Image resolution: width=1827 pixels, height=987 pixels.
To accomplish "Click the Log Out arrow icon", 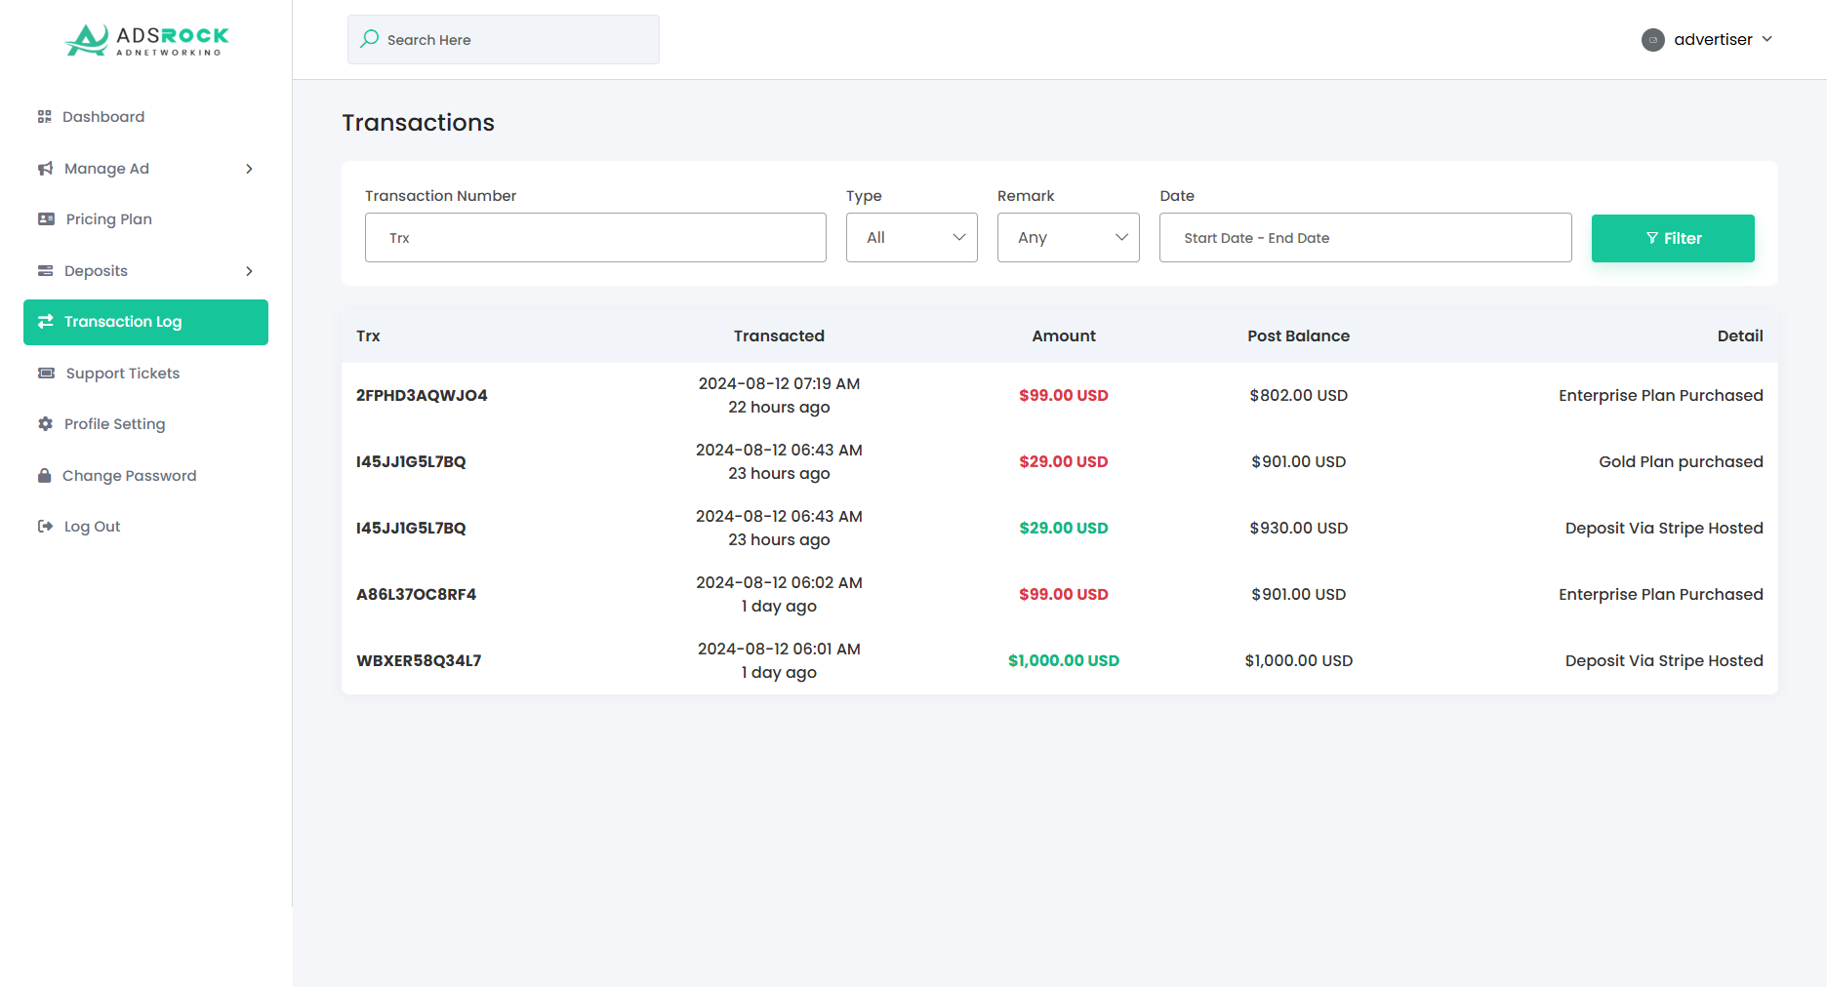I will click(46, 527).
